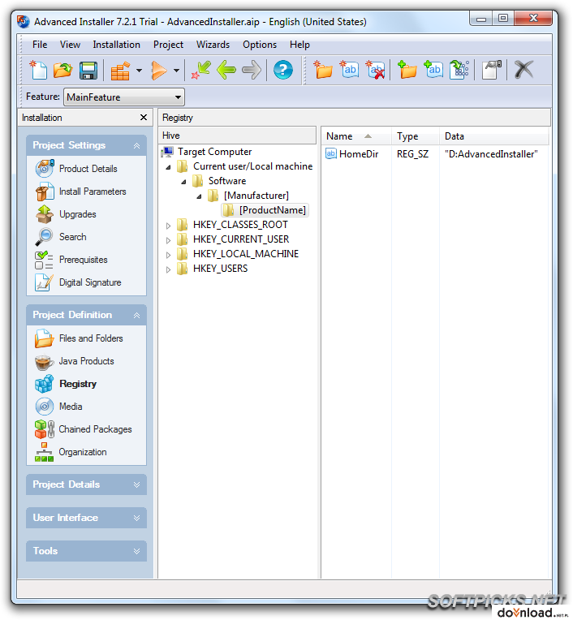This screenshot has width=573, height=620.
Task: Click the "D:AdvancedInstaller" data cell
Action: coord(491,154)
